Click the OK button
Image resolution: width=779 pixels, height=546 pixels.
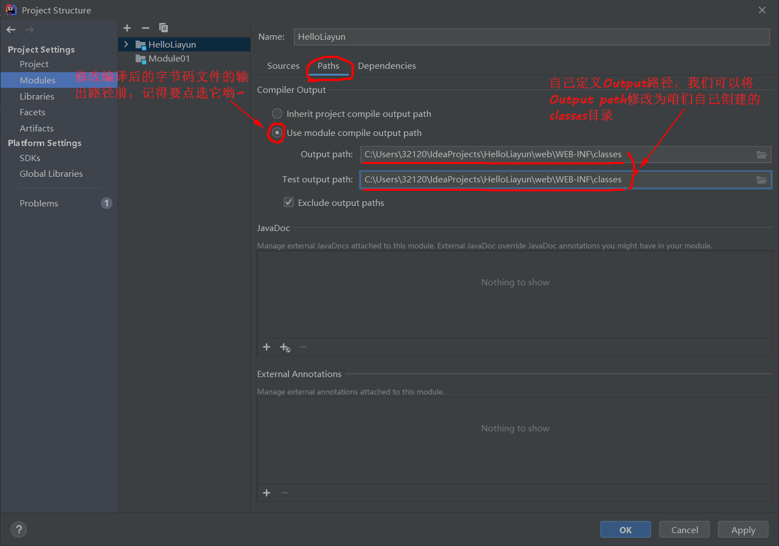point(626,530)
